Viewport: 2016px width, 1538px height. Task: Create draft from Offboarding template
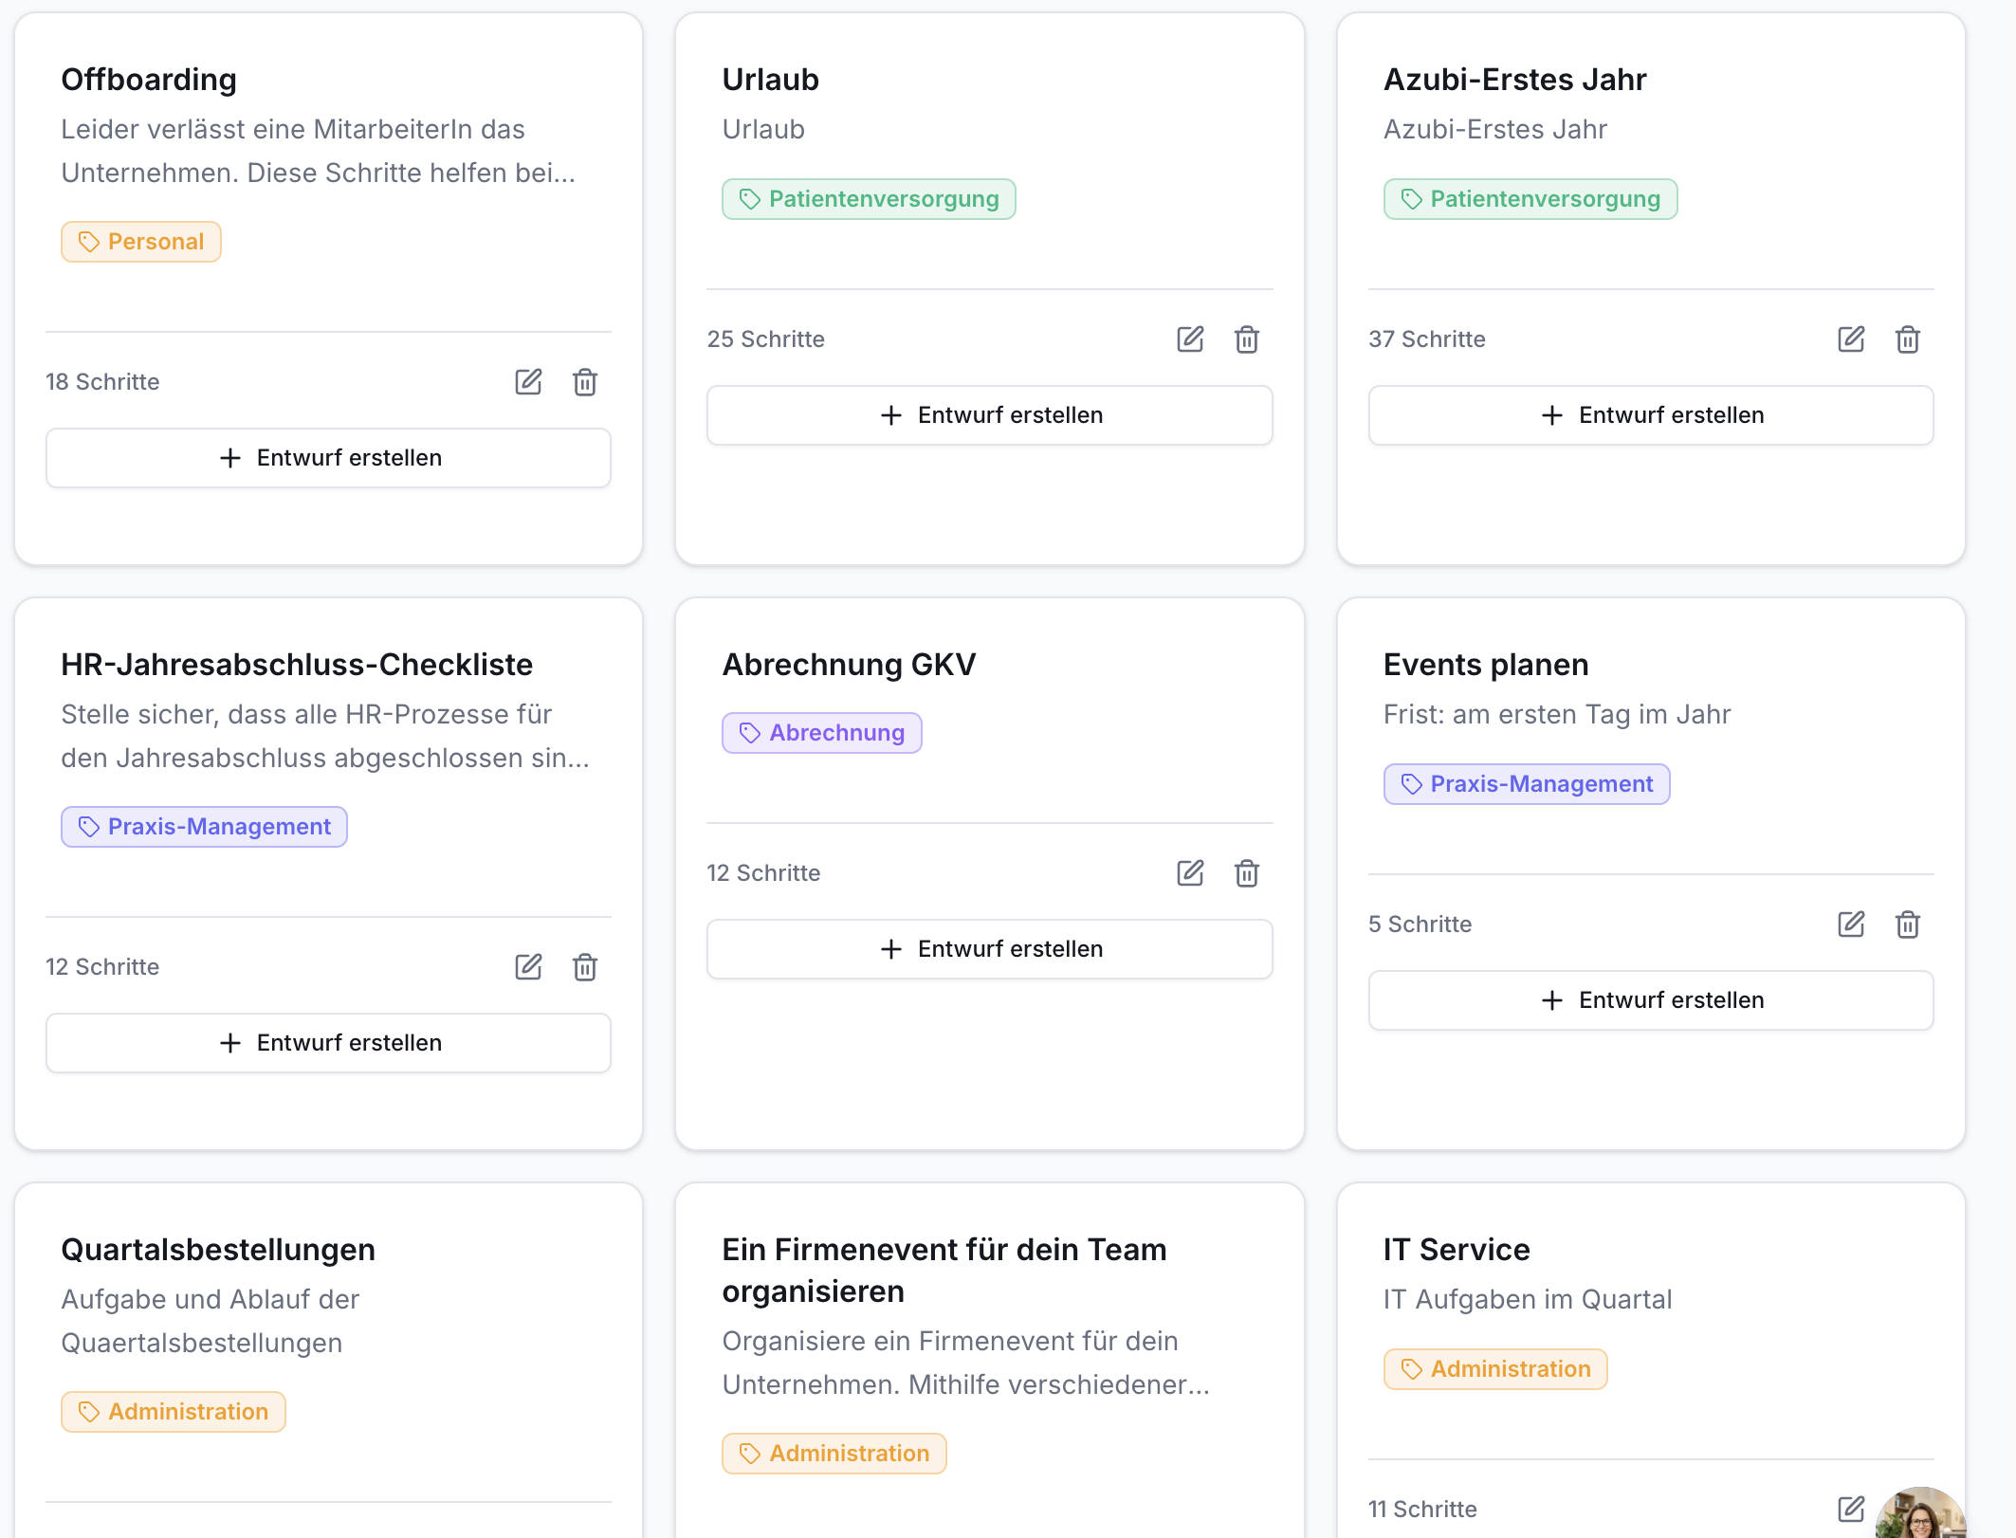[x=328, y=458]
